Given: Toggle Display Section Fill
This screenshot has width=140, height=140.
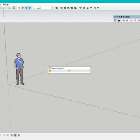Looking at the screenshot, I should pos(30,8).
